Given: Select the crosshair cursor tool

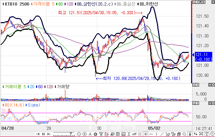Looking at the screenshot, I should pyautogui.click(x=146, y=134).
